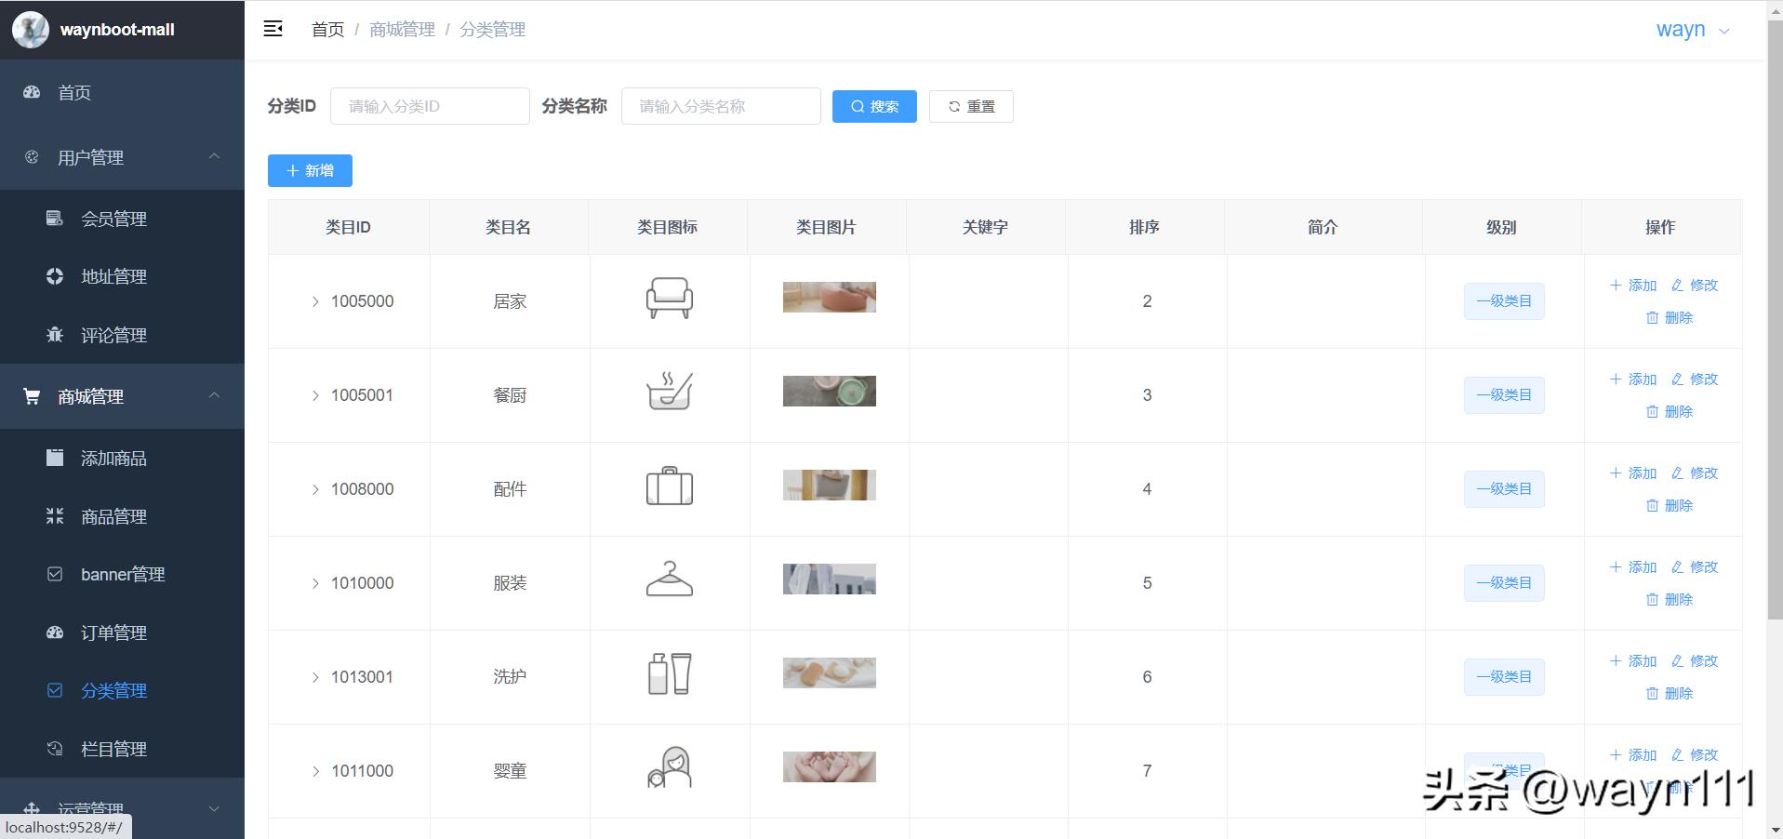1783x839 pixels.
Task: Click the 居家 sofa category icon
Action: [669, 299]
